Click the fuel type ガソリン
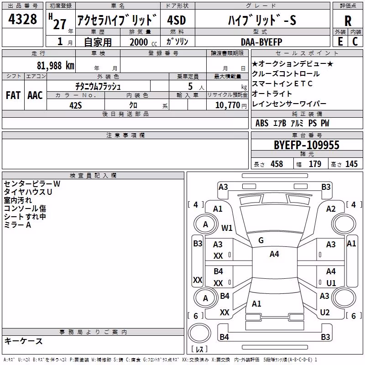365x365 pixels. [x=177, y=42]
